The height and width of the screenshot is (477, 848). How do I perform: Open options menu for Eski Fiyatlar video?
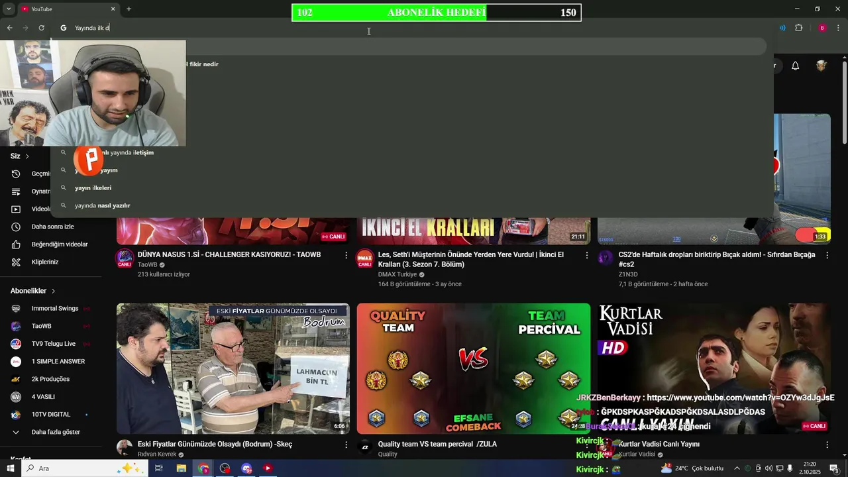346,445
